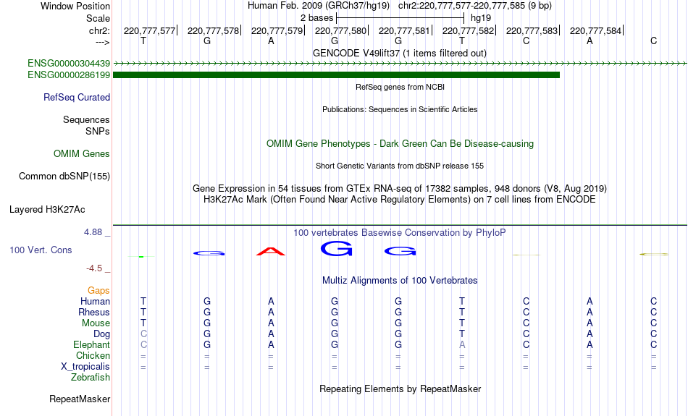Select the X_tropicalis species row label

[x=85, y=367]
